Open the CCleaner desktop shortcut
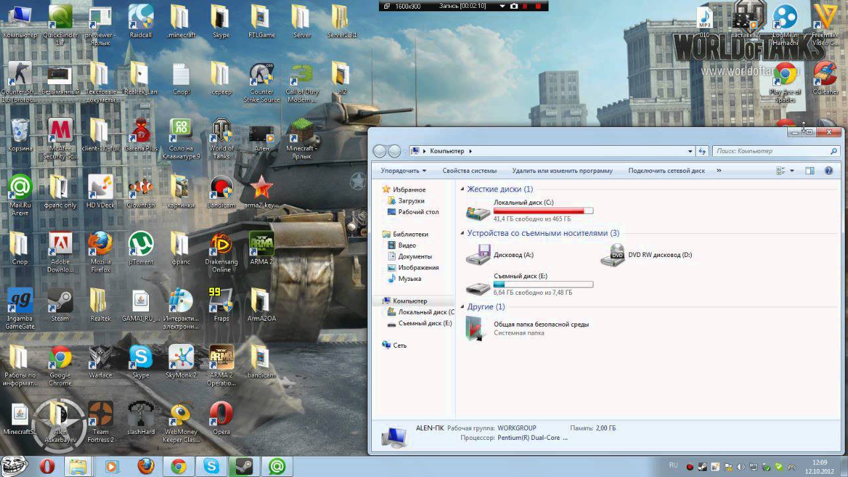 coord(825,78)
